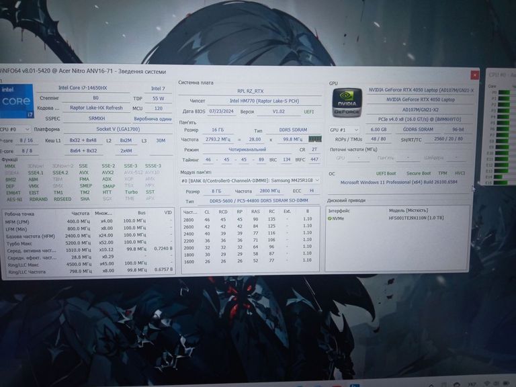Image resolution: width=516 pixels, height=387 pixels.
Task: Click the 'Secure Boot' status label
Action: tap(419, 173)
